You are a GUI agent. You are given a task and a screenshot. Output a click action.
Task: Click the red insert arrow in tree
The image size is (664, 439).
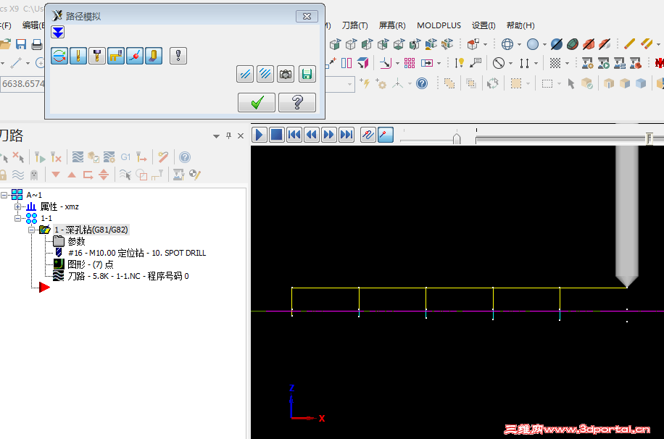[x=44, y=288]
